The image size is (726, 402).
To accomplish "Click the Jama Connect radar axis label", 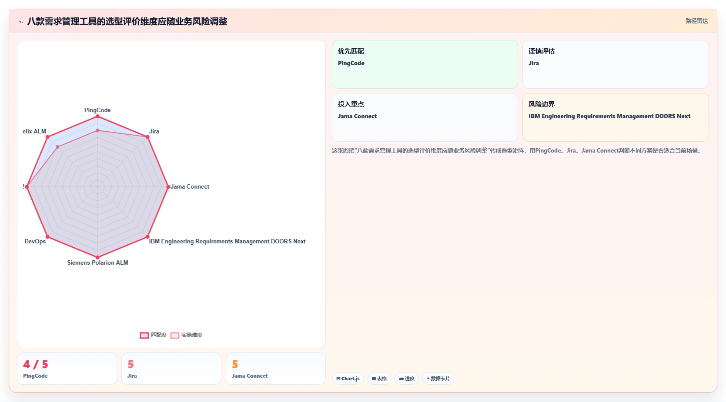I will [x=190, y=186].
